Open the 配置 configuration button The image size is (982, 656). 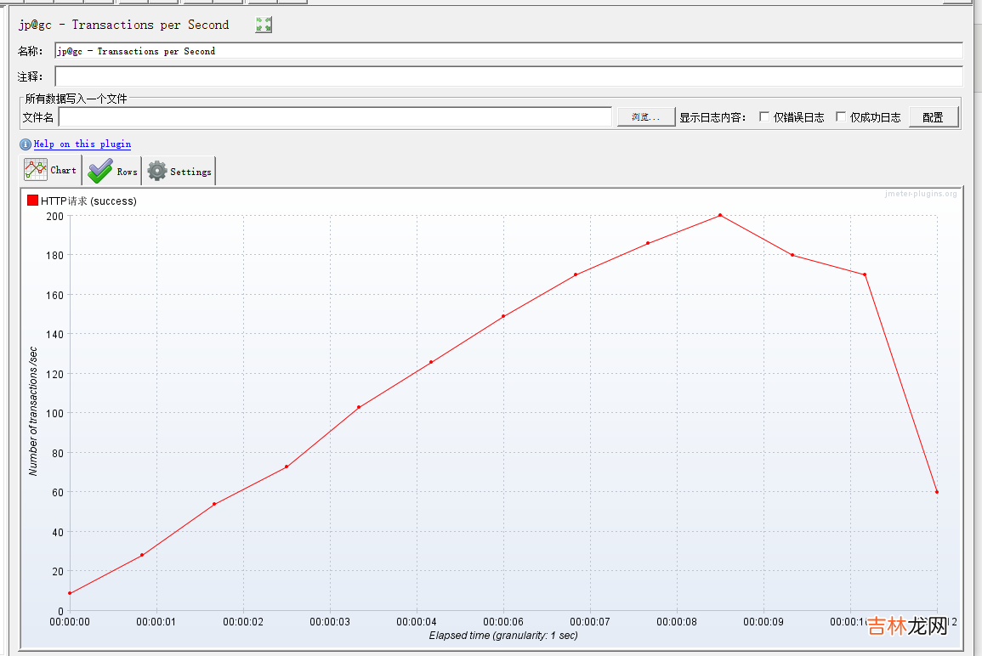[933, 117]
